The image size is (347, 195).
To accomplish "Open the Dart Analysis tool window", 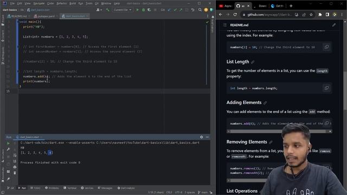I will pyautogui.click(x=126, y=188).
